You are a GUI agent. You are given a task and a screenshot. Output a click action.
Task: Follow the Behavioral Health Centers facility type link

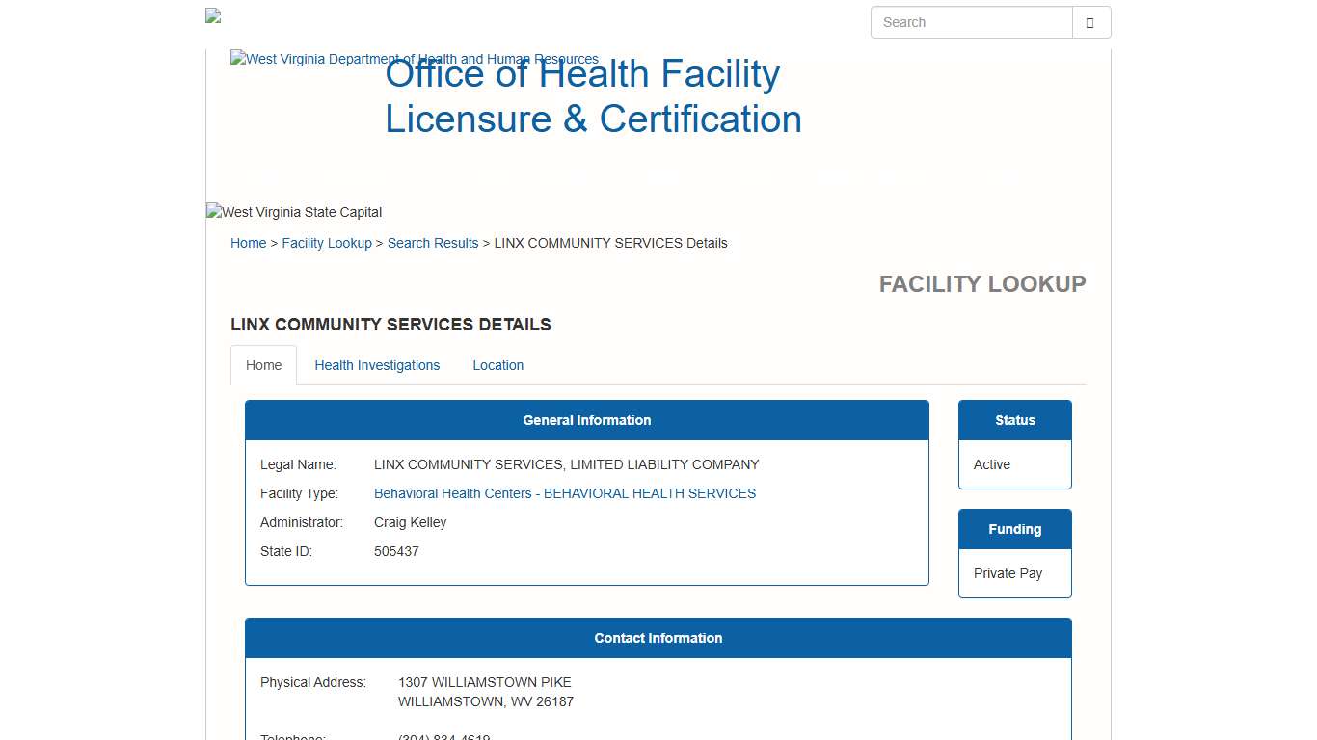[x=564, y=493]
